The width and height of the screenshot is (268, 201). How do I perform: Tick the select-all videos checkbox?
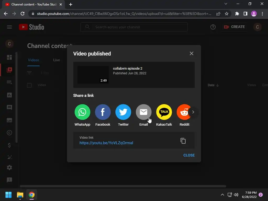(x=29, y=85)
